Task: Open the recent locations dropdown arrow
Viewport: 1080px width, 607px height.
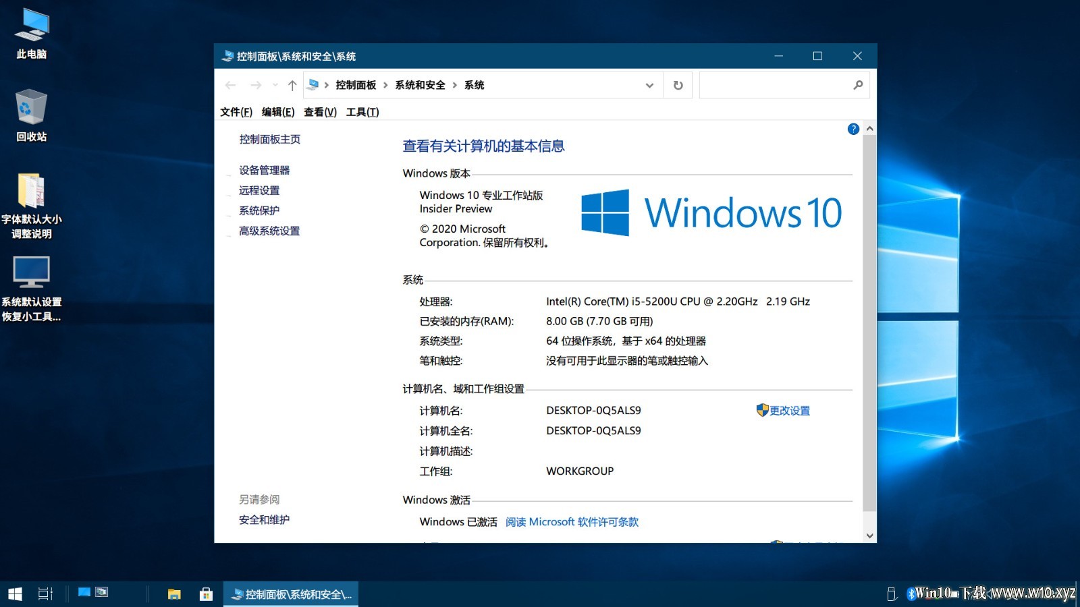Action: [x=275, y=85]
